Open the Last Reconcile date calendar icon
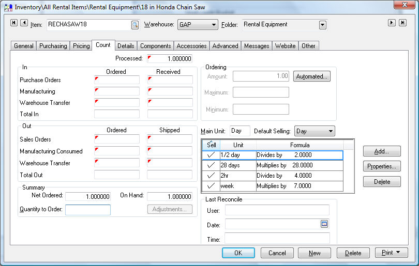The width and height of the screenshot is (419, 266). coord(324,224)
